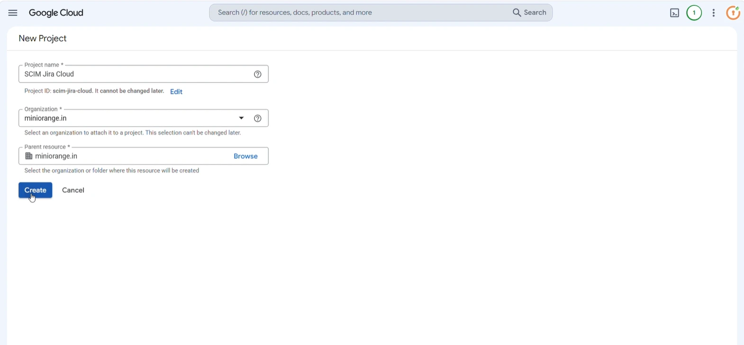The height and width of the screenshot is (345, 744).
Task: Open the account avatar menu
Action: [733, 13]
